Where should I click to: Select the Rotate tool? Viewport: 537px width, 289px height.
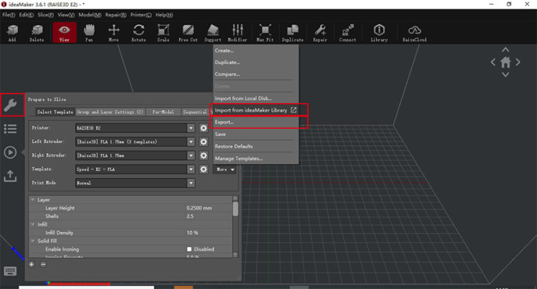point(138,33)
